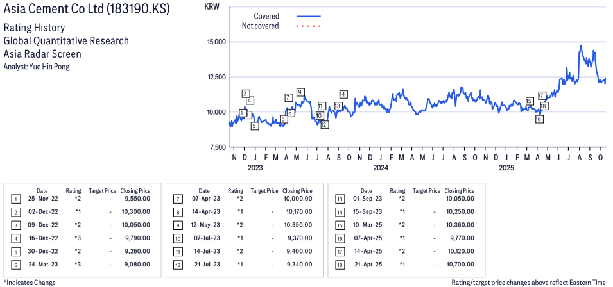
Task: Click chart marker 7 on the chart
Action: [288, 97]
